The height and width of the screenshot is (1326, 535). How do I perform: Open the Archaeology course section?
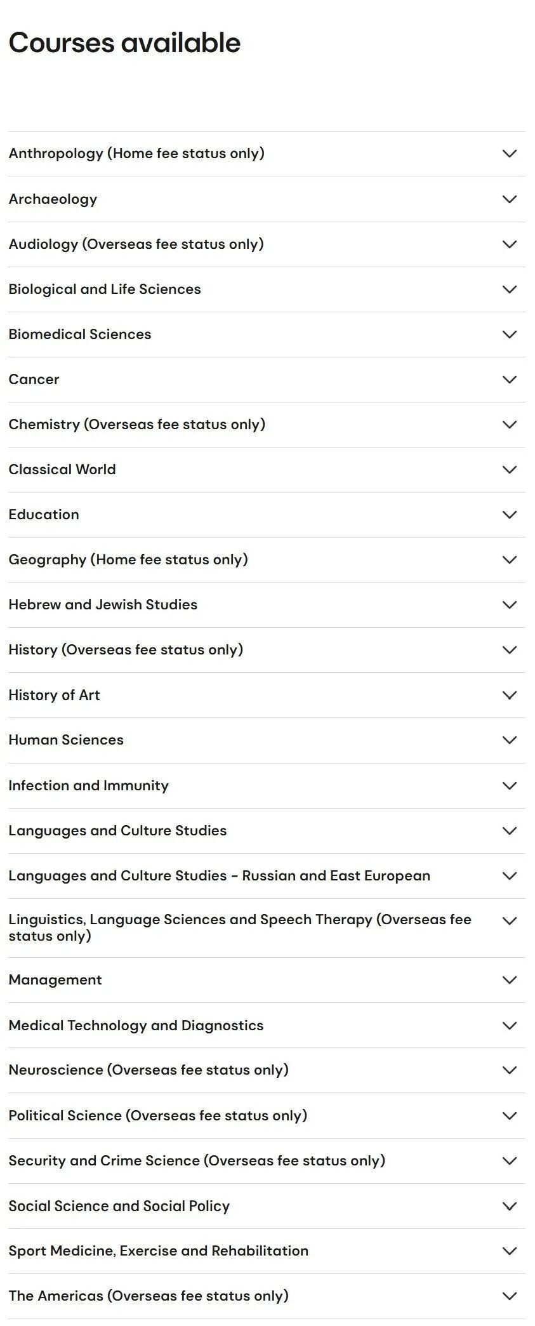pos(267,199)
